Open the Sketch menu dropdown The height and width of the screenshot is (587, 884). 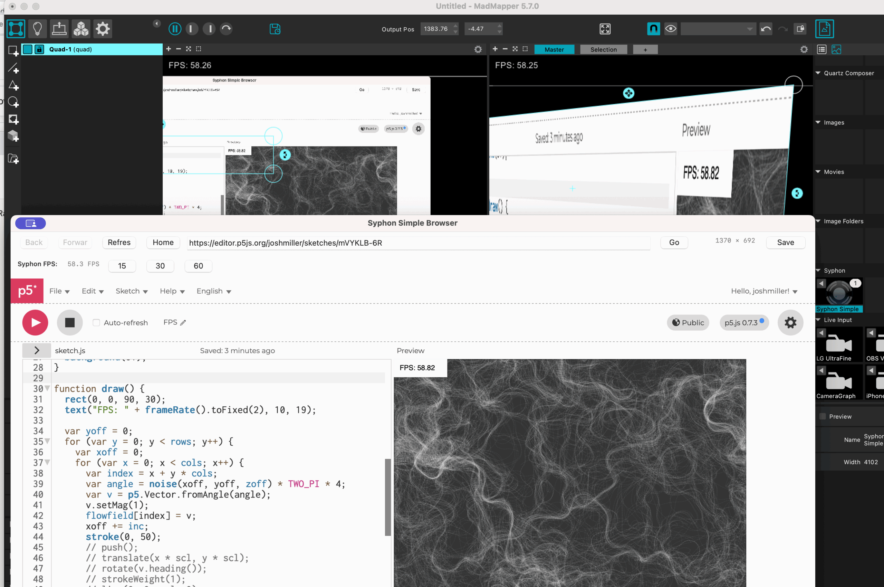[x=131, y=291]
